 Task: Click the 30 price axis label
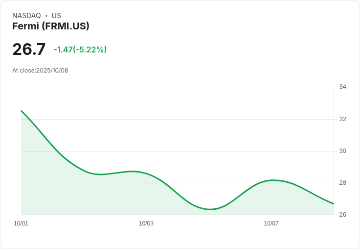pos(342,151)
